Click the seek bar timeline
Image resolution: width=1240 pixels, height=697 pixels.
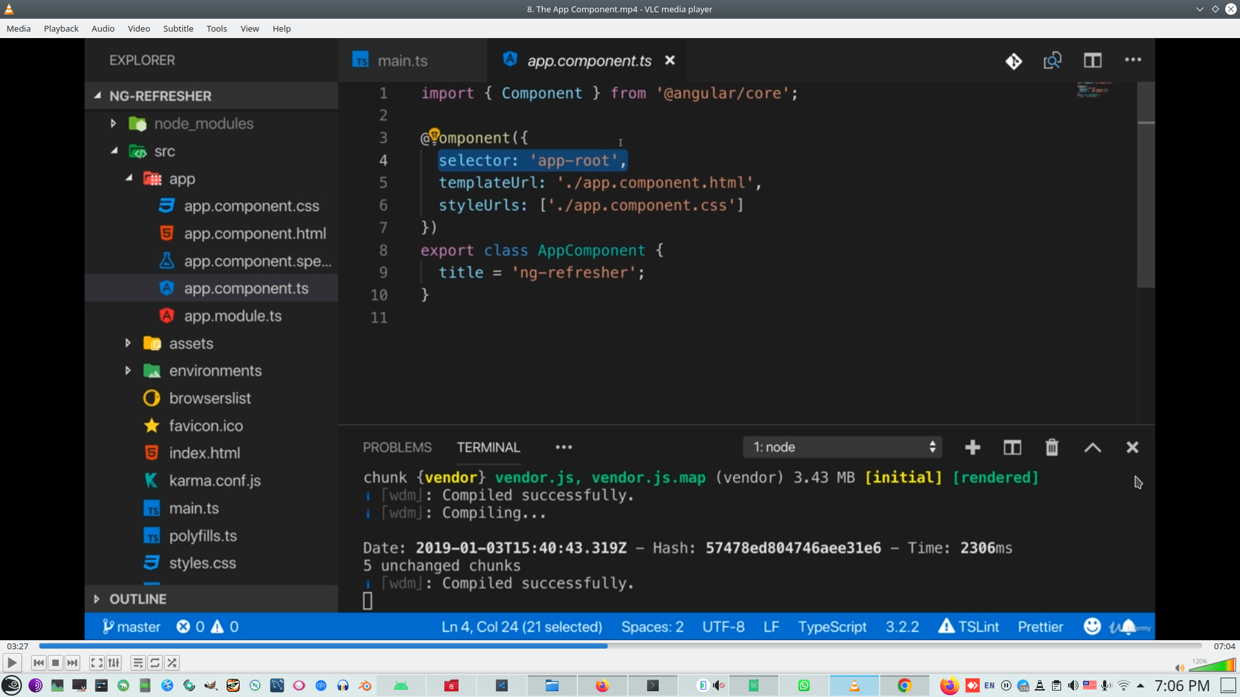620,646
